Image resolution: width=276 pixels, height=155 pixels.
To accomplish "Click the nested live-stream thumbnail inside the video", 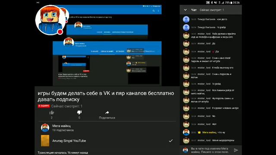I will coord(74,64).
